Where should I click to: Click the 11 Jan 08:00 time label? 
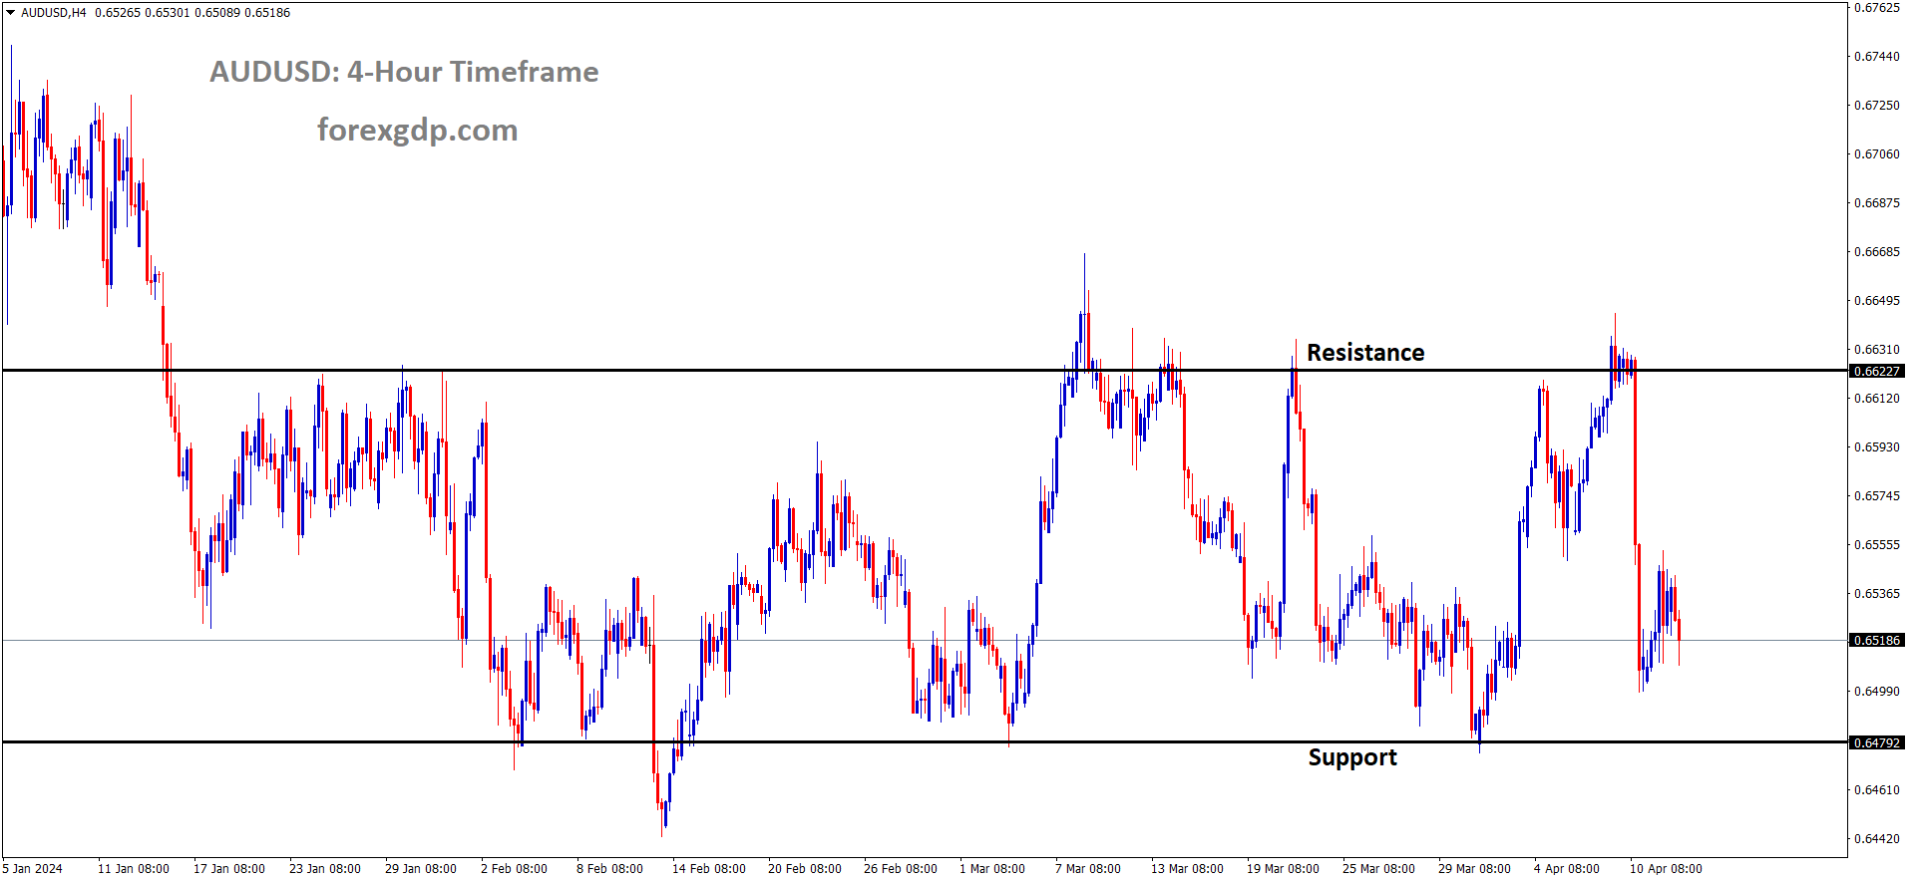(134, 868)
